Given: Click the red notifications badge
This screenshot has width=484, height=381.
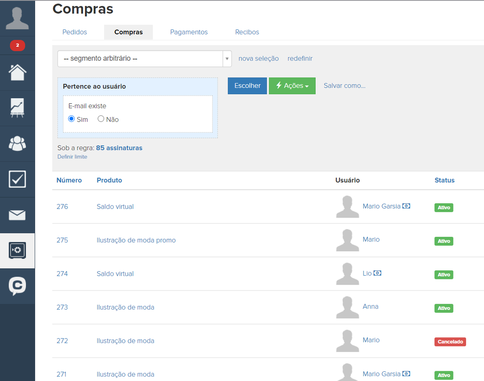Looking at the screenshot, I should (x=17, y=46).
